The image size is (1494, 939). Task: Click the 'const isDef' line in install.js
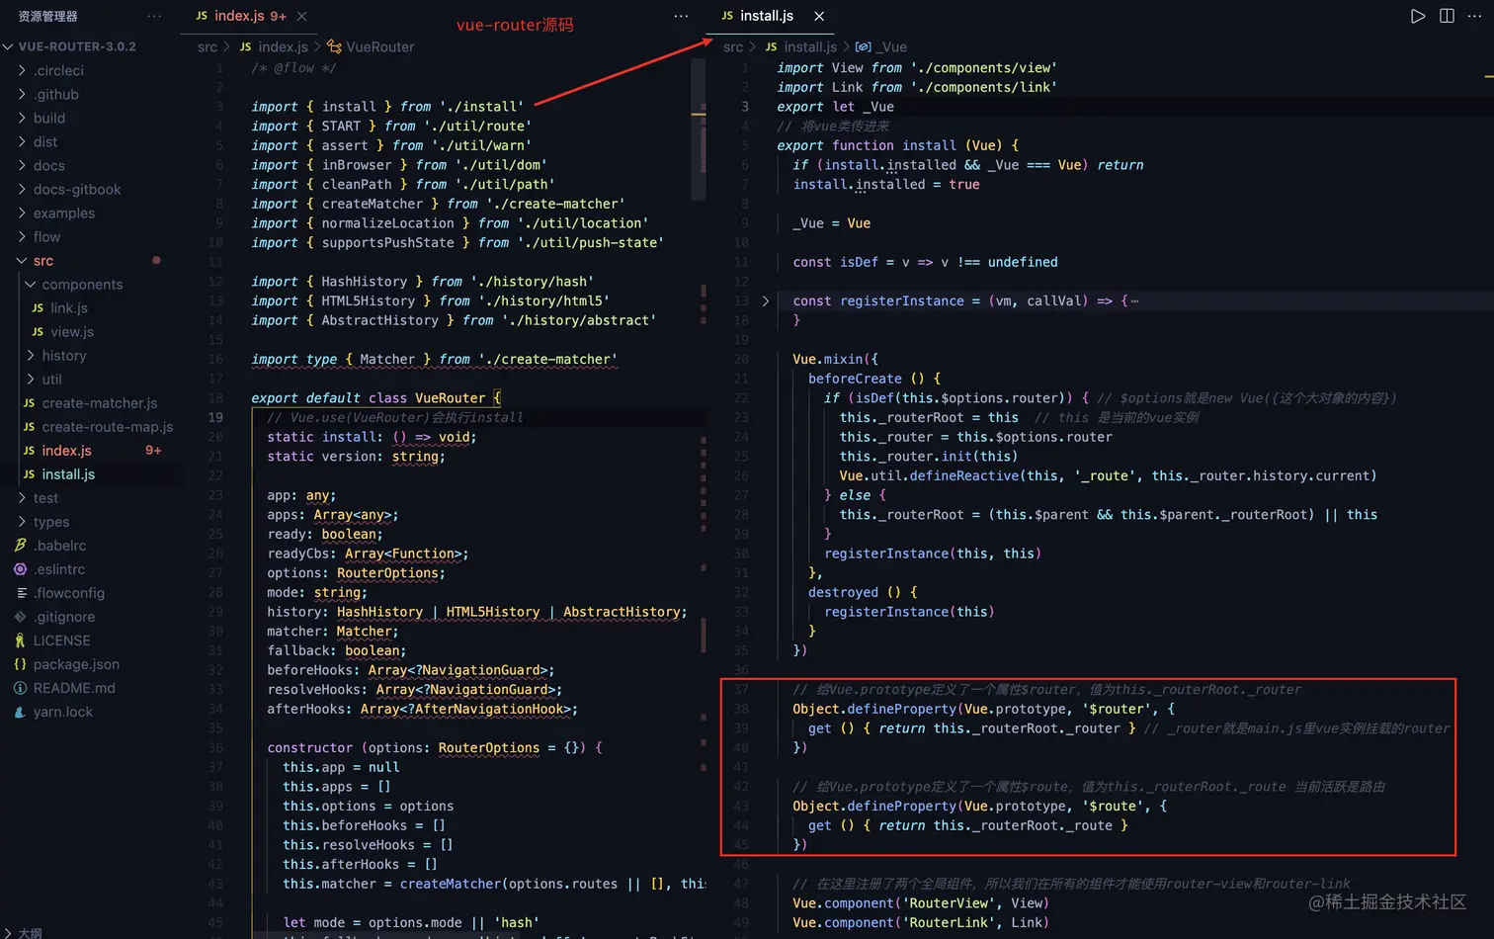pyautogui.click(x=925, y=262)
